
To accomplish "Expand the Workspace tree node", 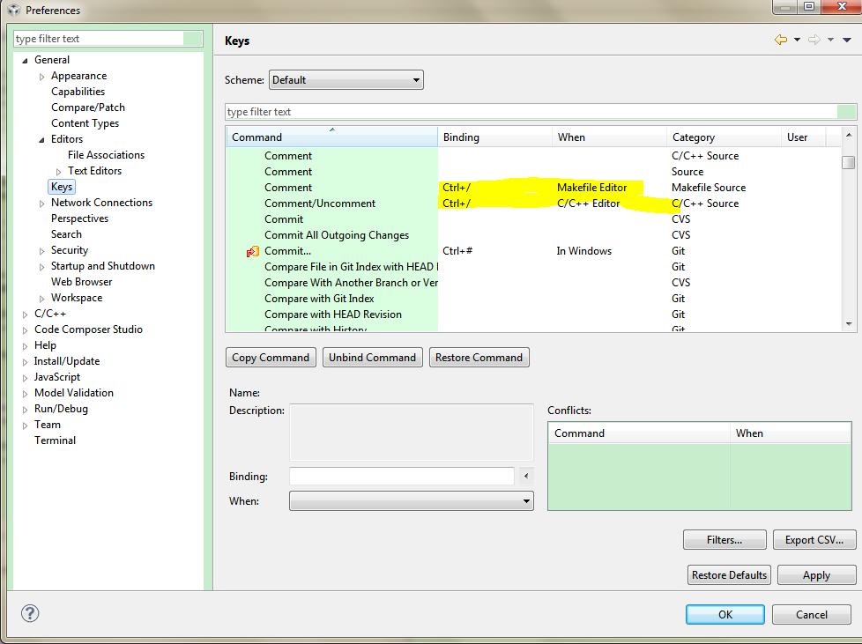I will [x=41, y=299].
